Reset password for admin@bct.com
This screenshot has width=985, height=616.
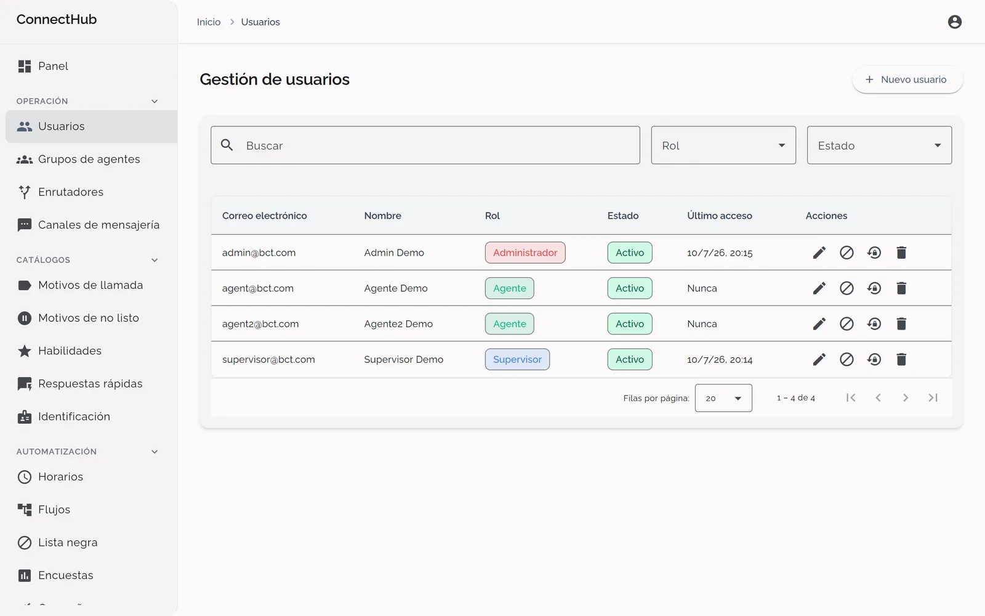pos(874,253)
